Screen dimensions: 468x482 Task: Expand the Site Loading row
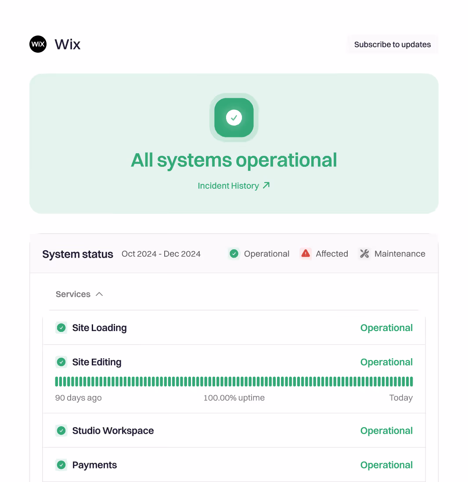coord(234,327)
